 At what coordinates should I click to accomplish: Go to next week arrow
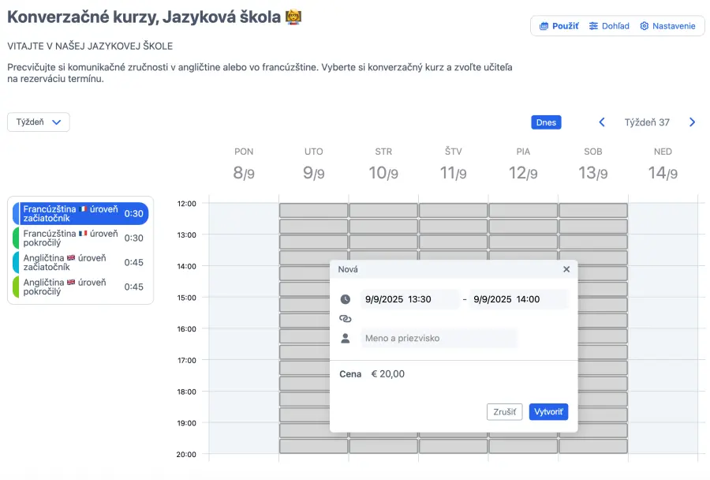pos(692,122)
